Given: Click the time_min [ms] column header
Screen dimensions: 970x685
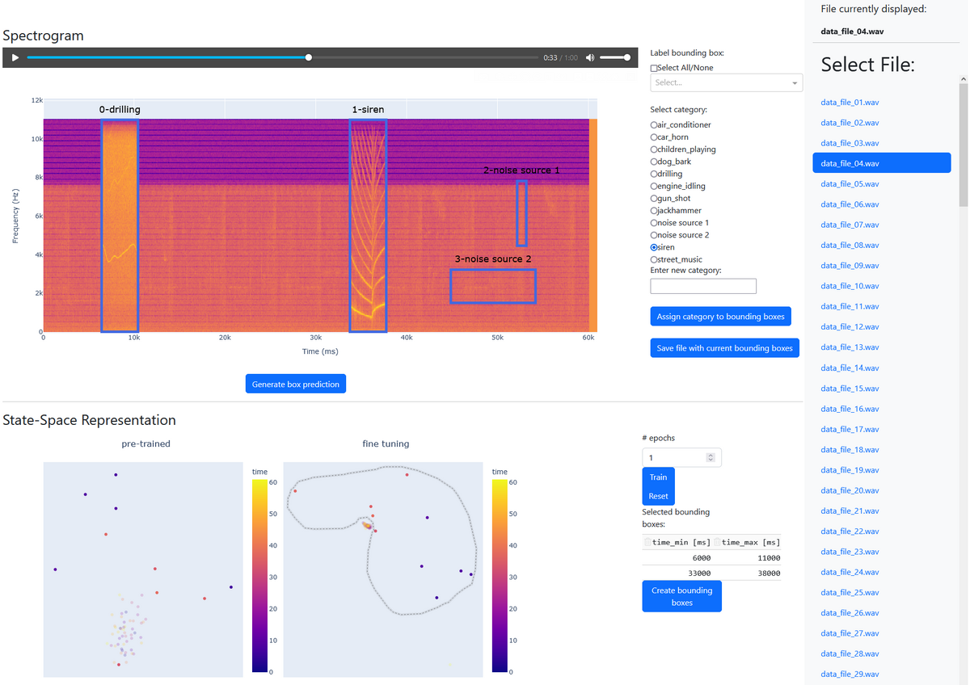Looking at the screenshot, I should click(x=677, y=542).
